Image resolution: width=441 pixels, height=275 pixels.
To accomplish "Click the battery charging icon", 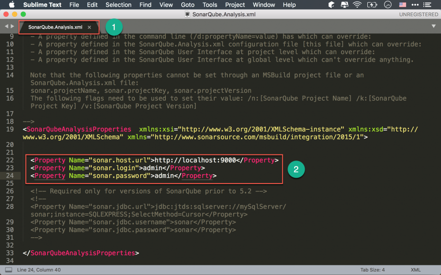I will click(x=372, y=5).
